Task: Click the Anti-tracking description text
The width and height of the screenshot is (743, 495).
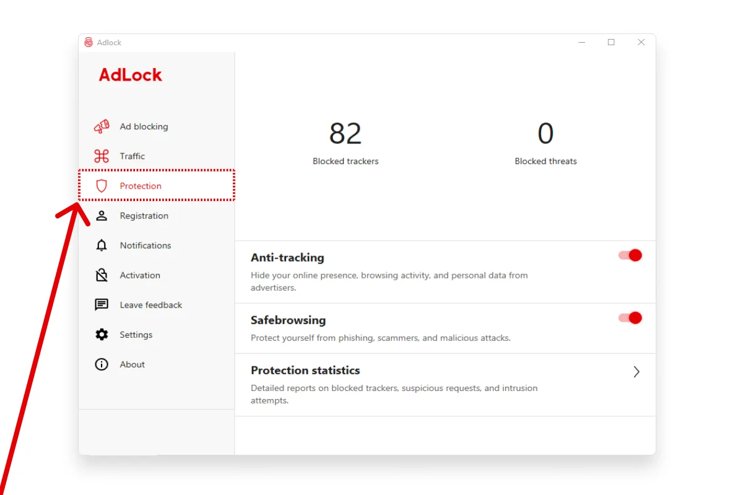Action: pyautogui.click(x=389, y=281)
